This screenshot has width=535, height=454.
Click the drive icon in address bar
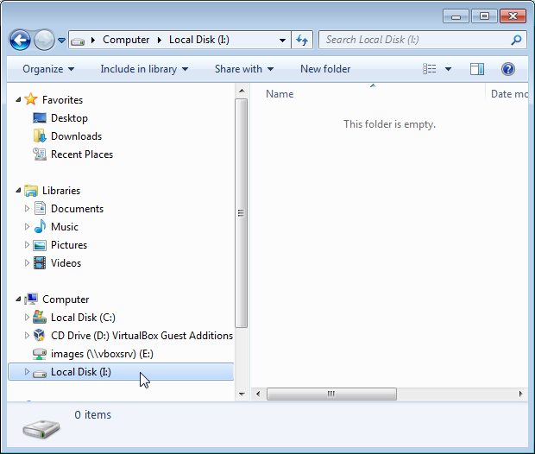pos(78,41)
